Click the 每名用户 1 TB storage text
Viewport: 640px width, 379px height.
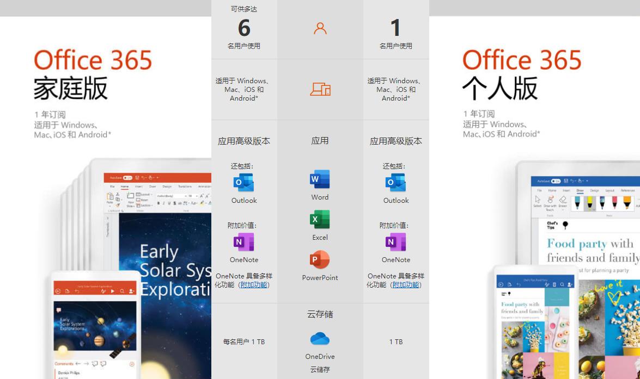coord(244,342)
